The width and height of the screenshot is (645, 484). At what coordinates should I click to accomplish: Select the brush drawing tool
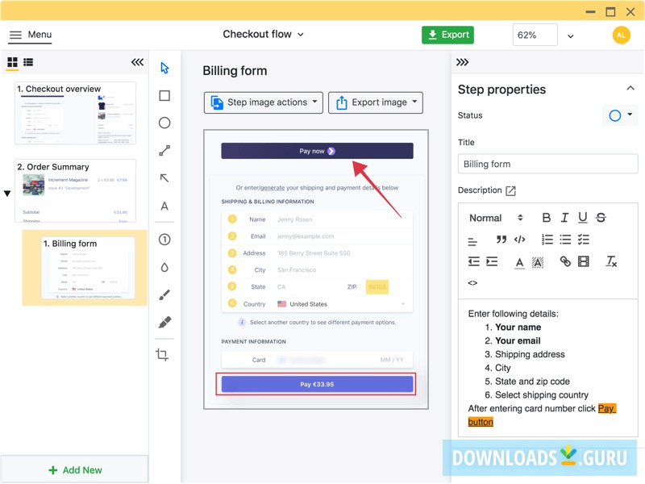[164, 294]
